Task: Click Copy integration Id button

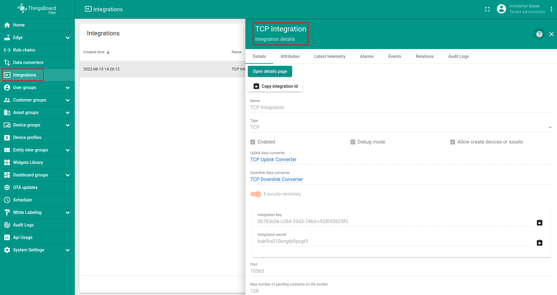Action: pyautogui.click(x=275, y=86)
